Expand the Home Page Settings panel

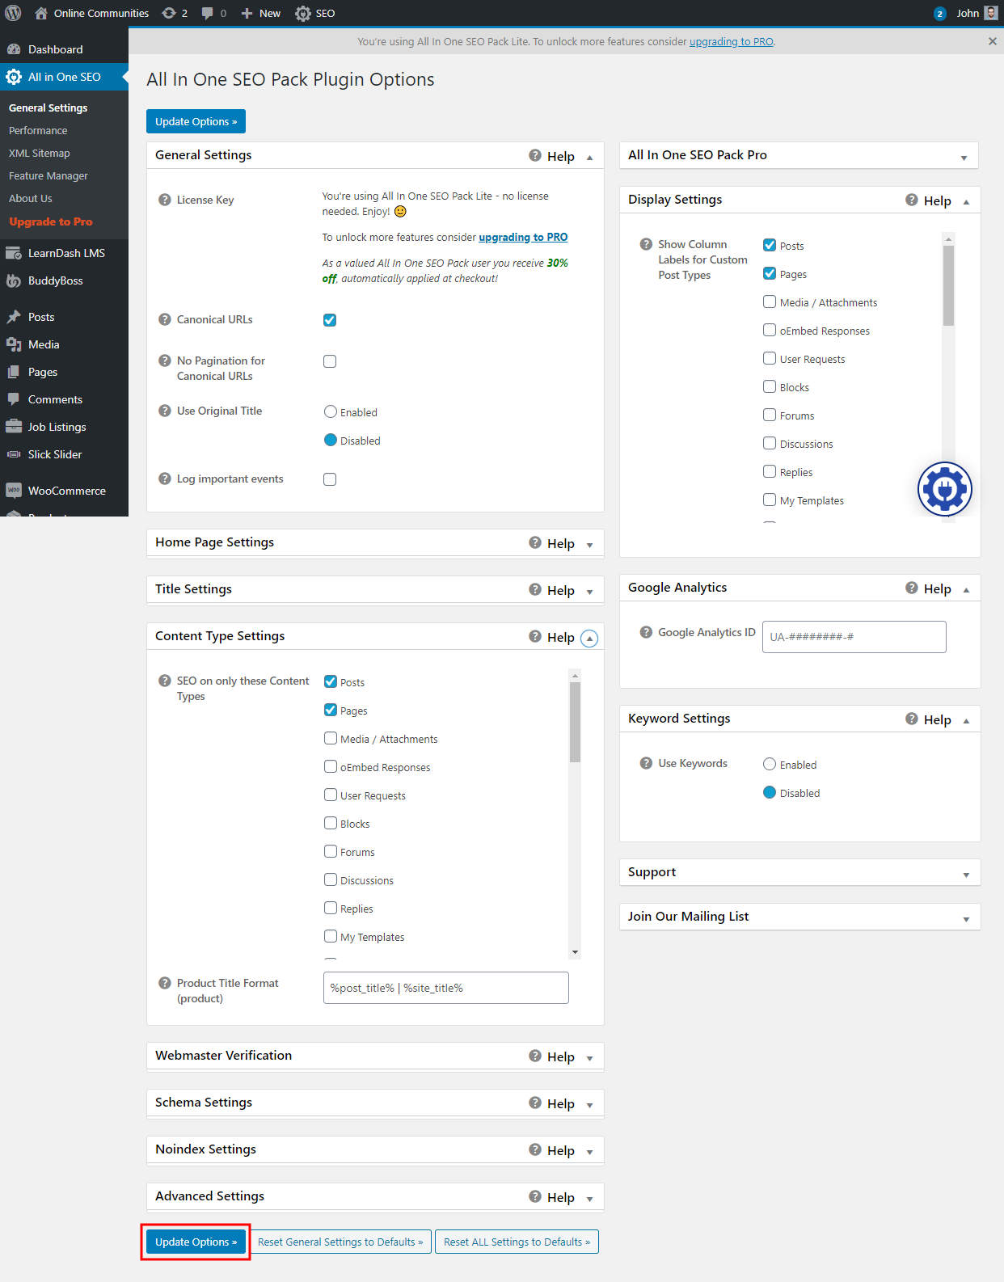coord(590,545)
